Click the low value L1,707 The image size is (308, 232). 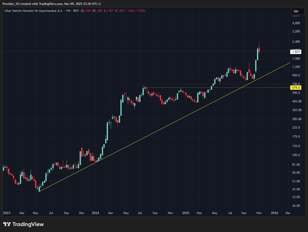(x=109, y=11)
